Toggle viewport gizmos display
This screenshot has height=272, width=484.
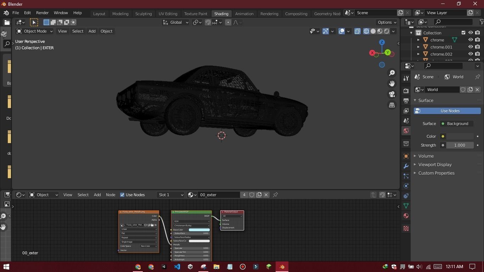click(326, 31)
